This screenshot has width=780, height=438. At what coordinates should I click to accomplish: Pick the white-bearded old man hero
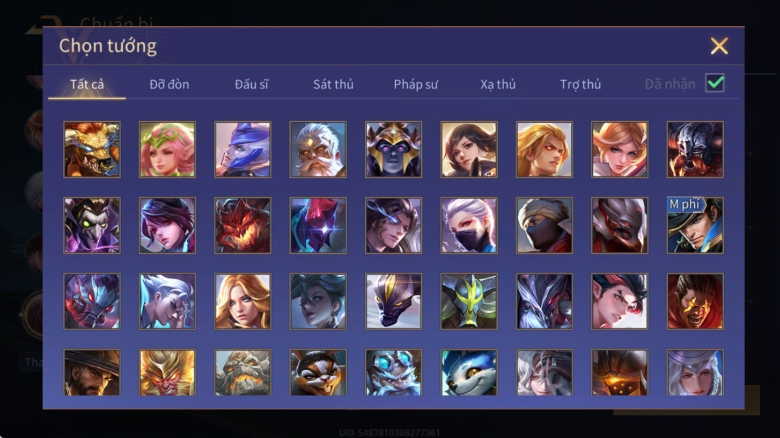point(318,149)
